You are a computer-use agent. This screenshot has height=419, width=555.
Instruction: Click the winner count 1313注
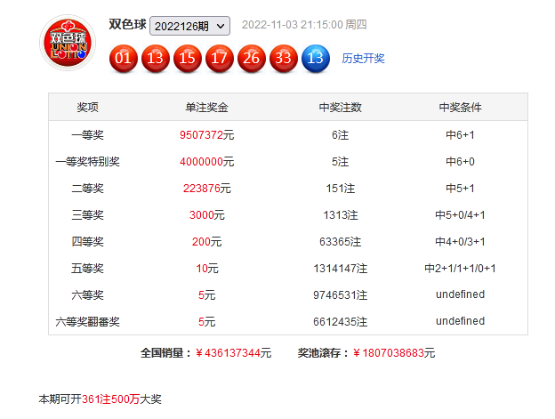click(341, 215)
